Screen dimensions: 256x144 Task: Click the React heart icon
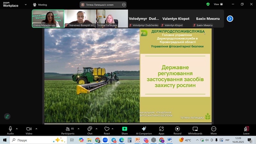point(107,130)
